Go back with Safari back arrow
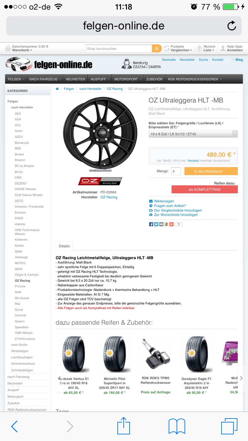The image size is (248, 441). tap(14, 426)
